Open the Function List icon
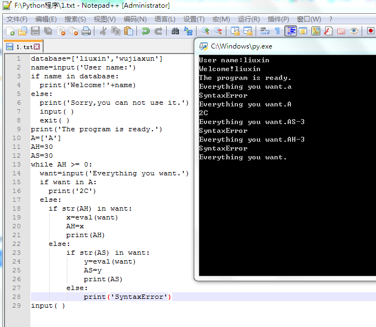376x327 pixels. (x=329, y=31)
